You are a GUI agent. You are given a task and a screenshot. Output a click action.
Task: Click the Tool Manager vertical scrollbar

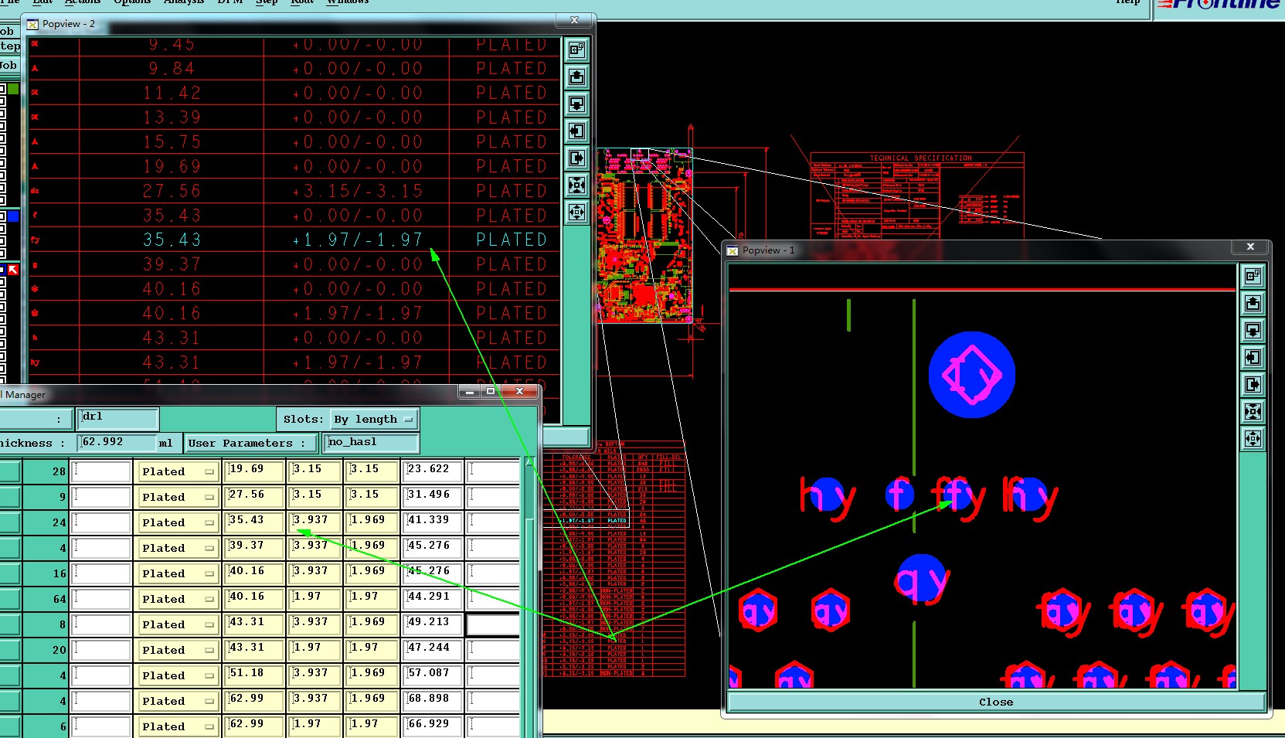[x=529, y=597]
